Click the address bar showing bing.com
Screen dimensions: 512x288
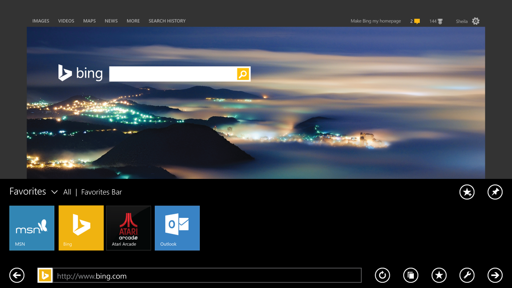click(207, 275)
